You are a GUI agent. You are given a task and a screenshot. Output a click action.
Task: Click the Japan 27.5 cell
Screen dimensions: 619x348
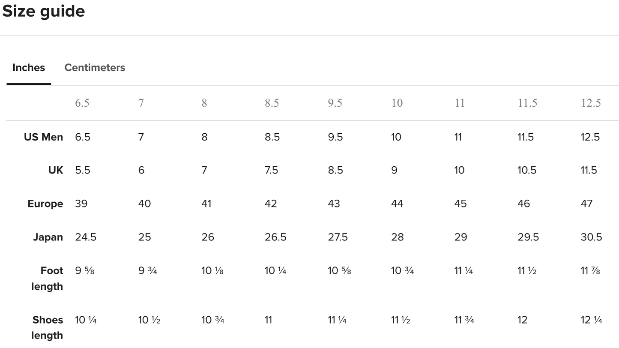(338, 237)
